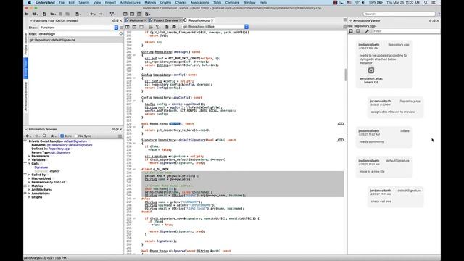Click the git::Repository::defaultSignature Fullname link
This screenshot has height=261, width=464.
point(70,145)
